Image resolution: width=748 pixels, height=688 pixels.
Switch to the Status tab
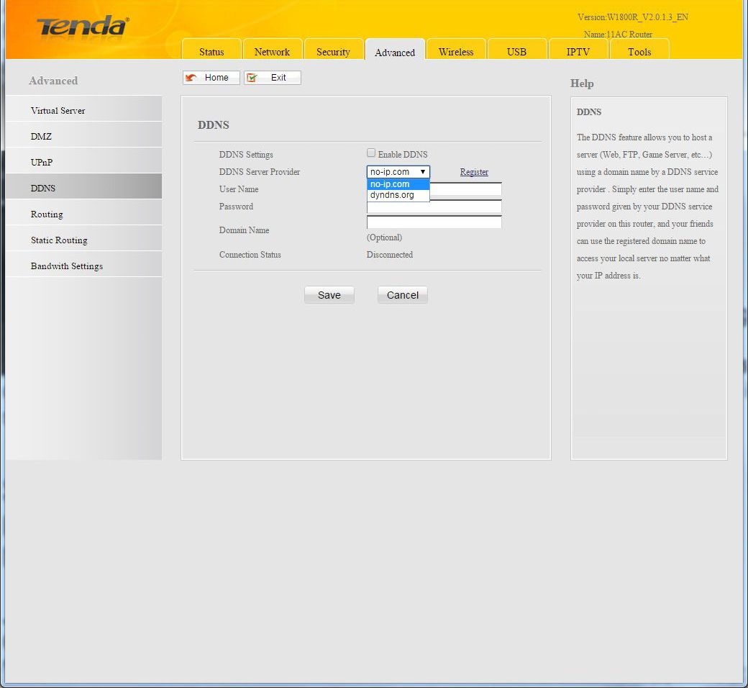(x=211, y=52)
